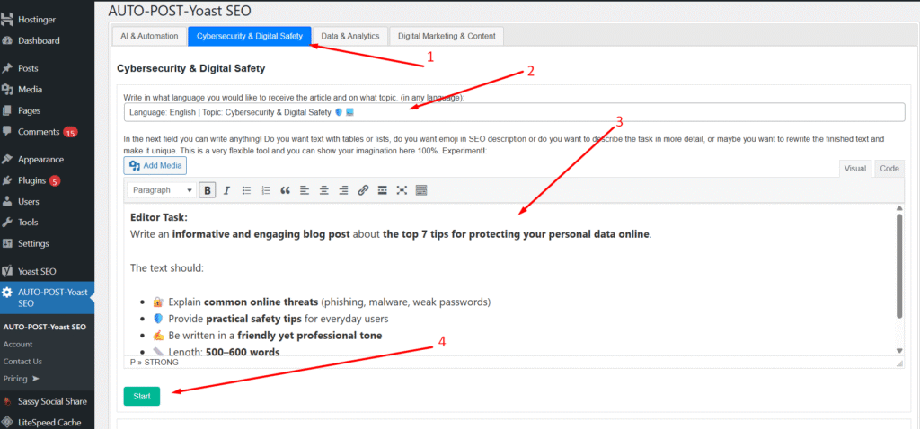
Task: Click 'common online threats' bullet text
Action: pos(261,302)
